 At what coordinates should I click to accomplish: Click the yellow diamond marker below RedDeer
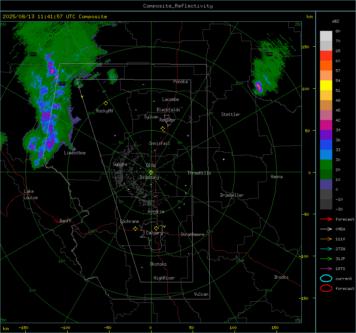coord(163,128)
